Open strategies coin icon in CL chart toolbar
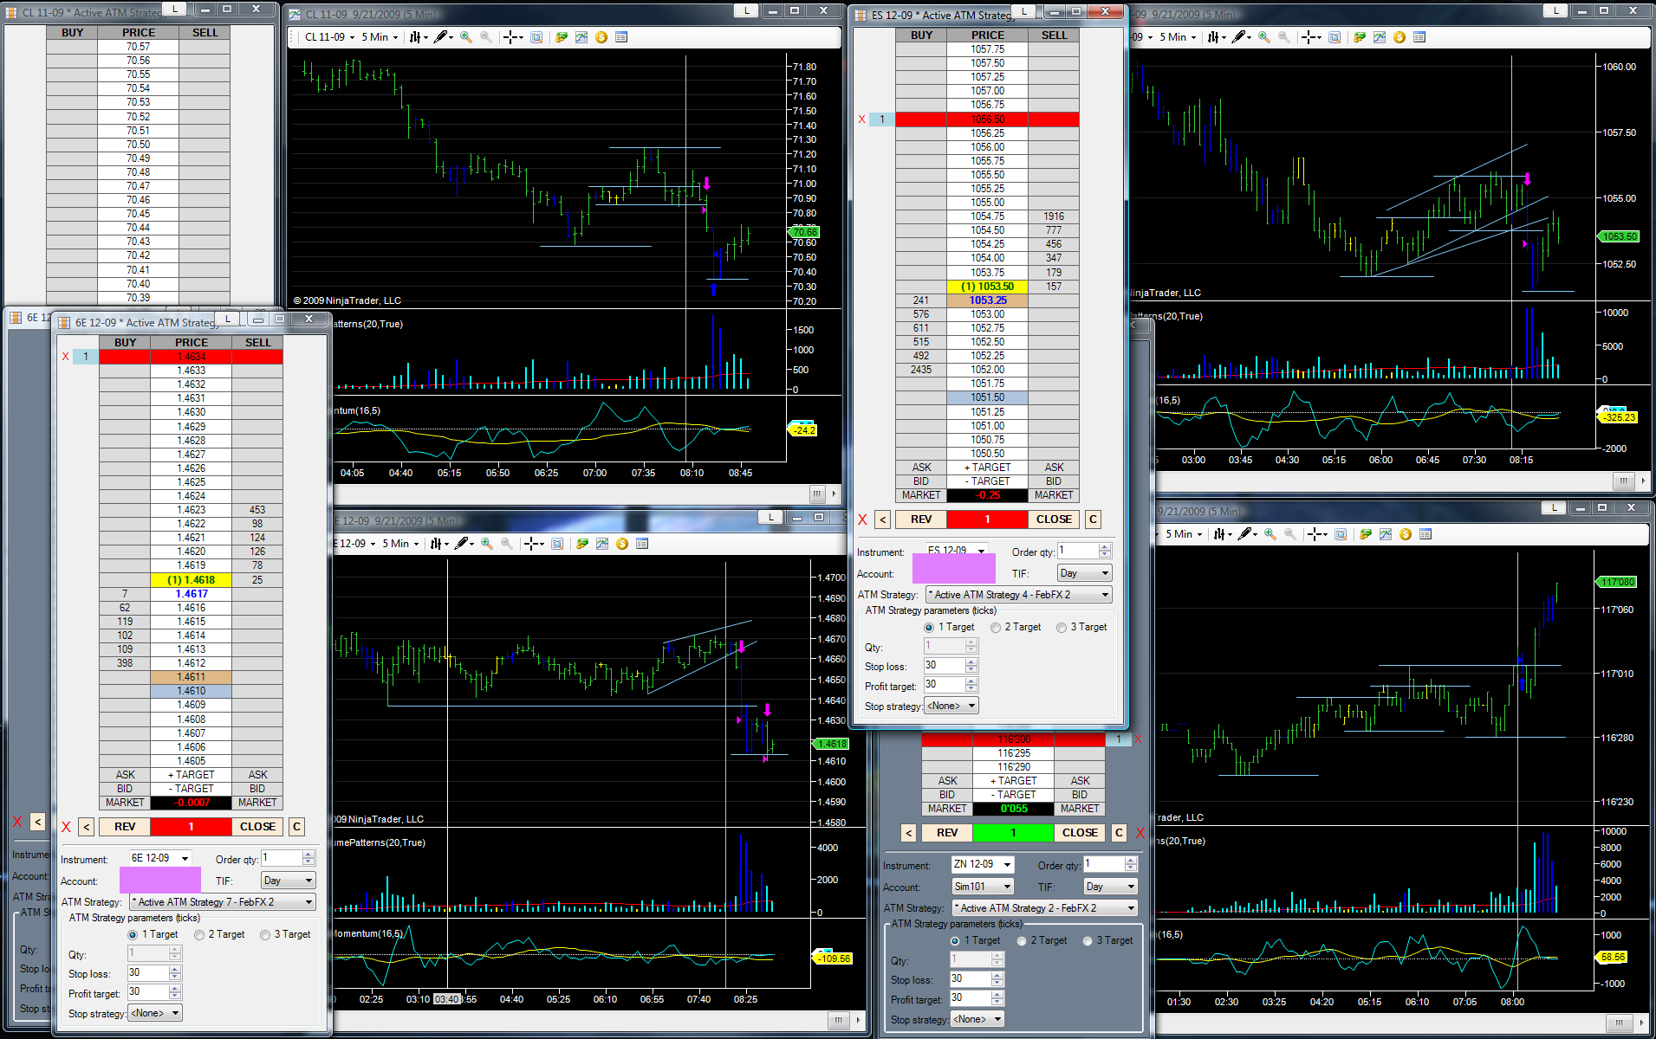 (x=601, y=37)
